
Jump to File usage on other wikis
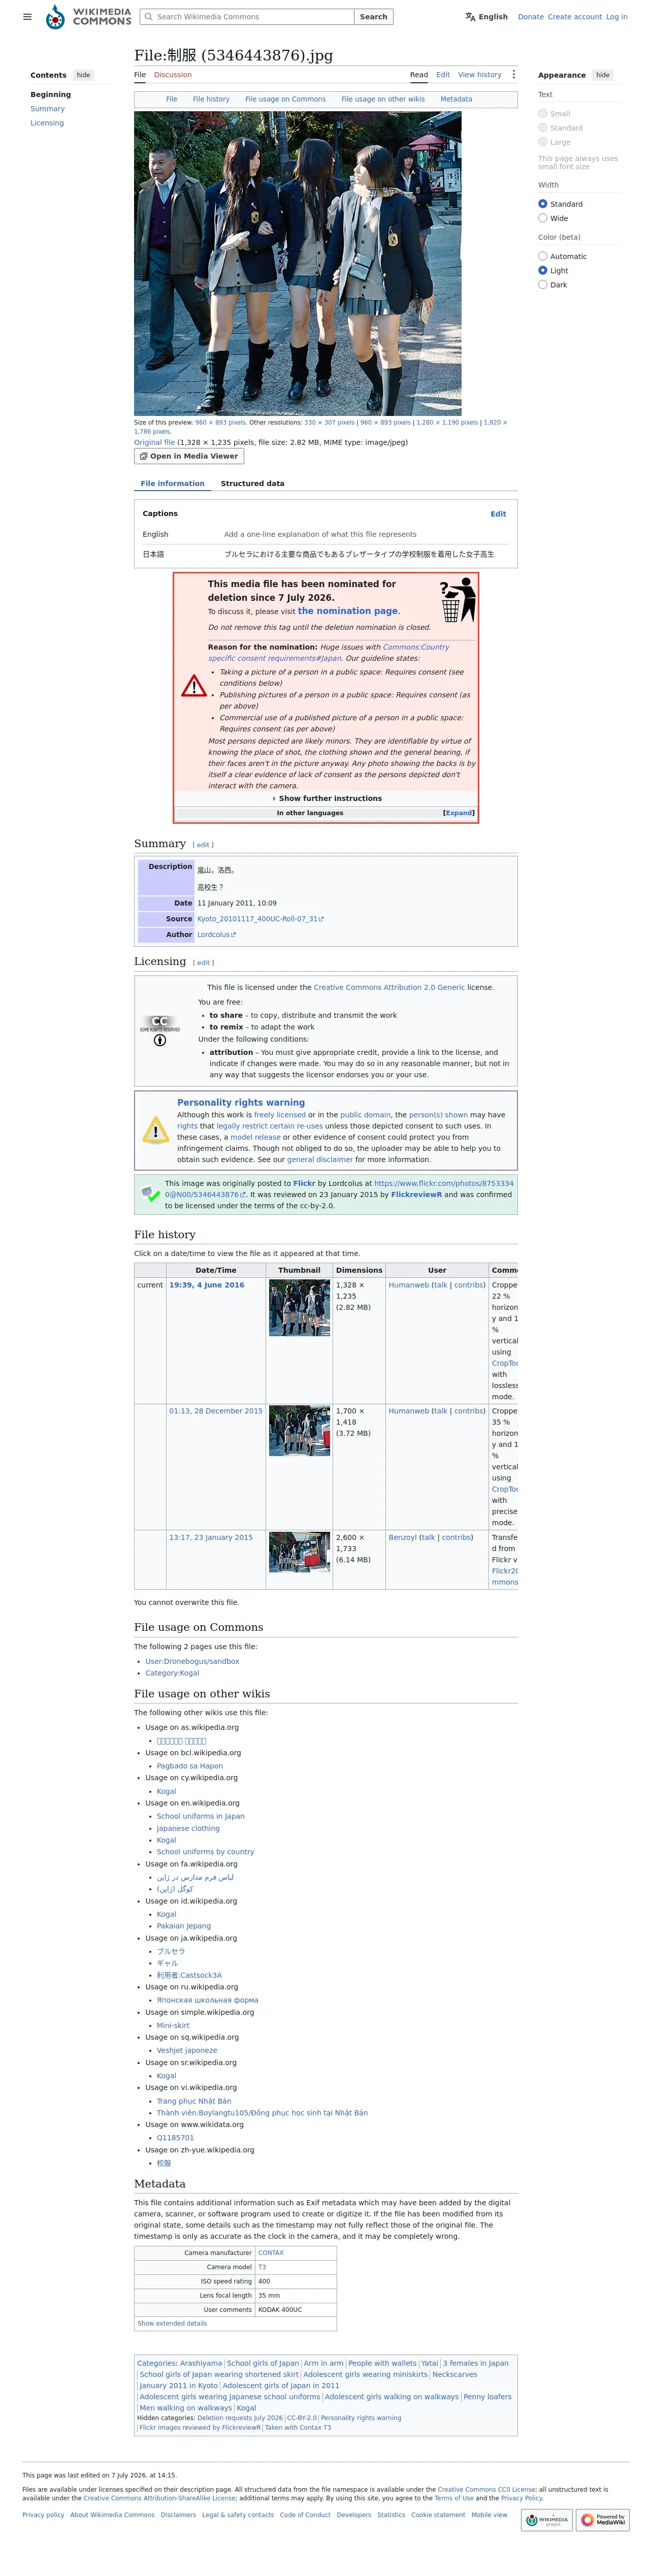[383, 99]
